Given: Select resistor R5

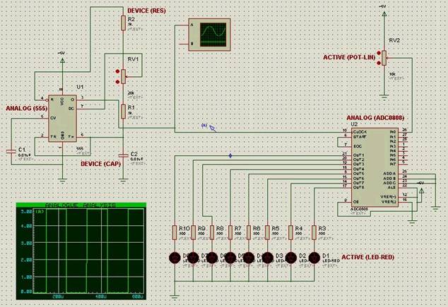Looking at the screenshot, I should tap(267, 232).
